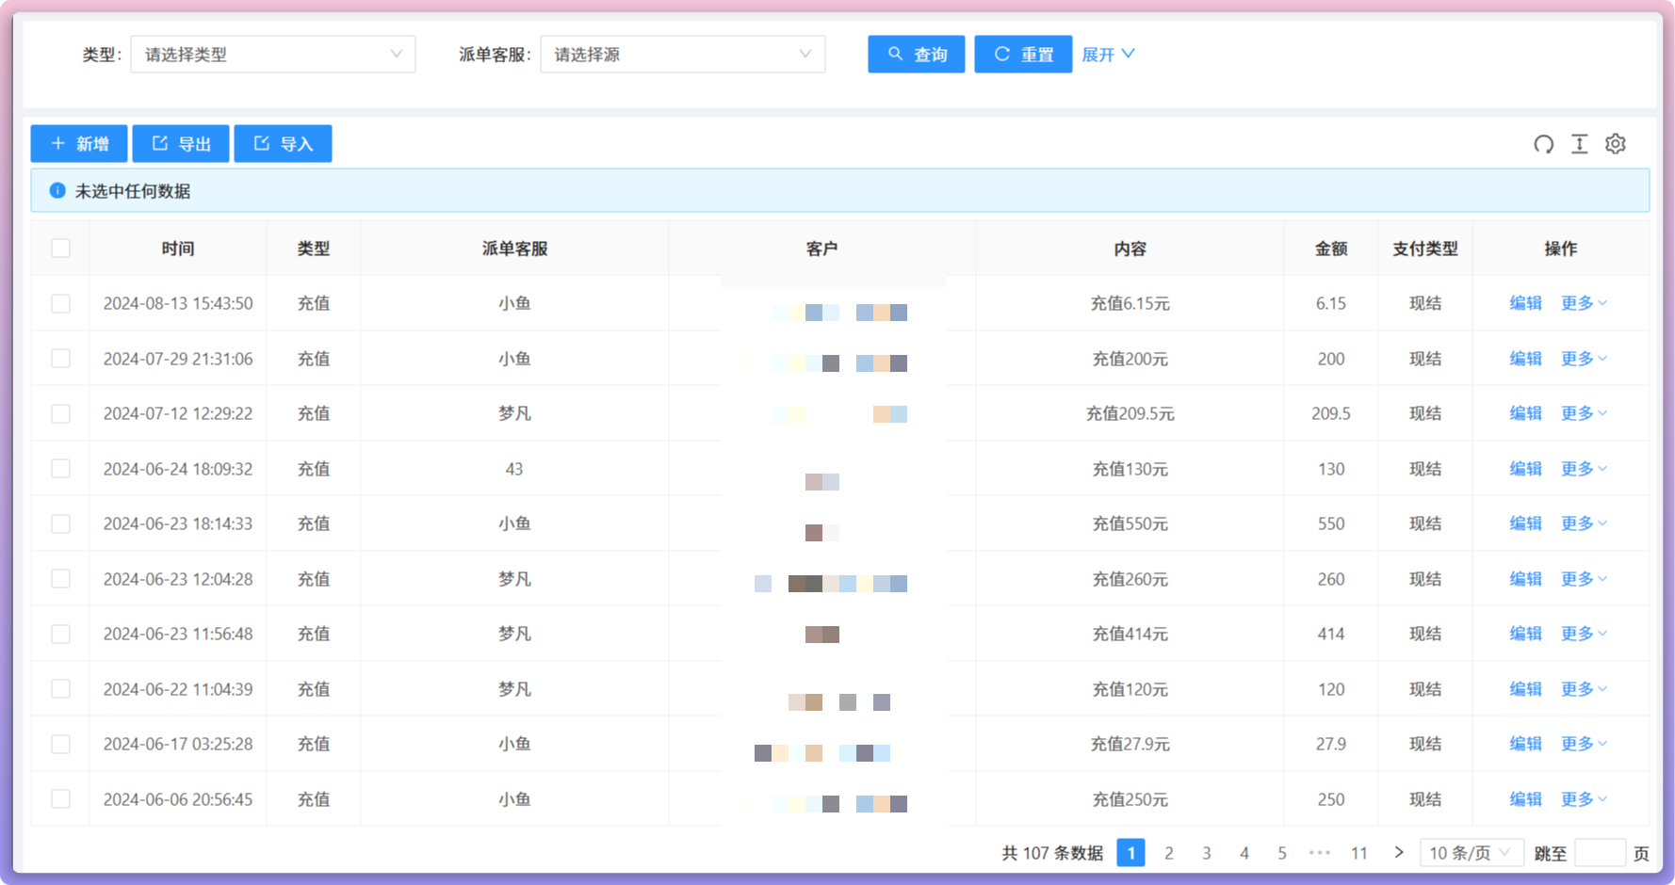Click the refresh table icon
1675x885 pixels.
pos(1543,144)
